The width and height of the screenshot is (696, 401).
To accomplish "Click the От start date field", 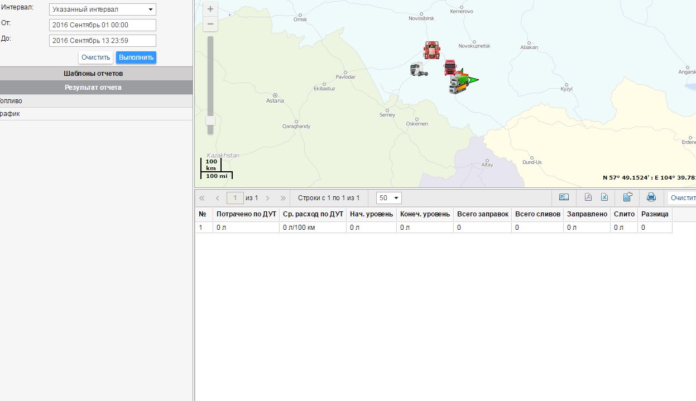I will click(x=103, y=25).
